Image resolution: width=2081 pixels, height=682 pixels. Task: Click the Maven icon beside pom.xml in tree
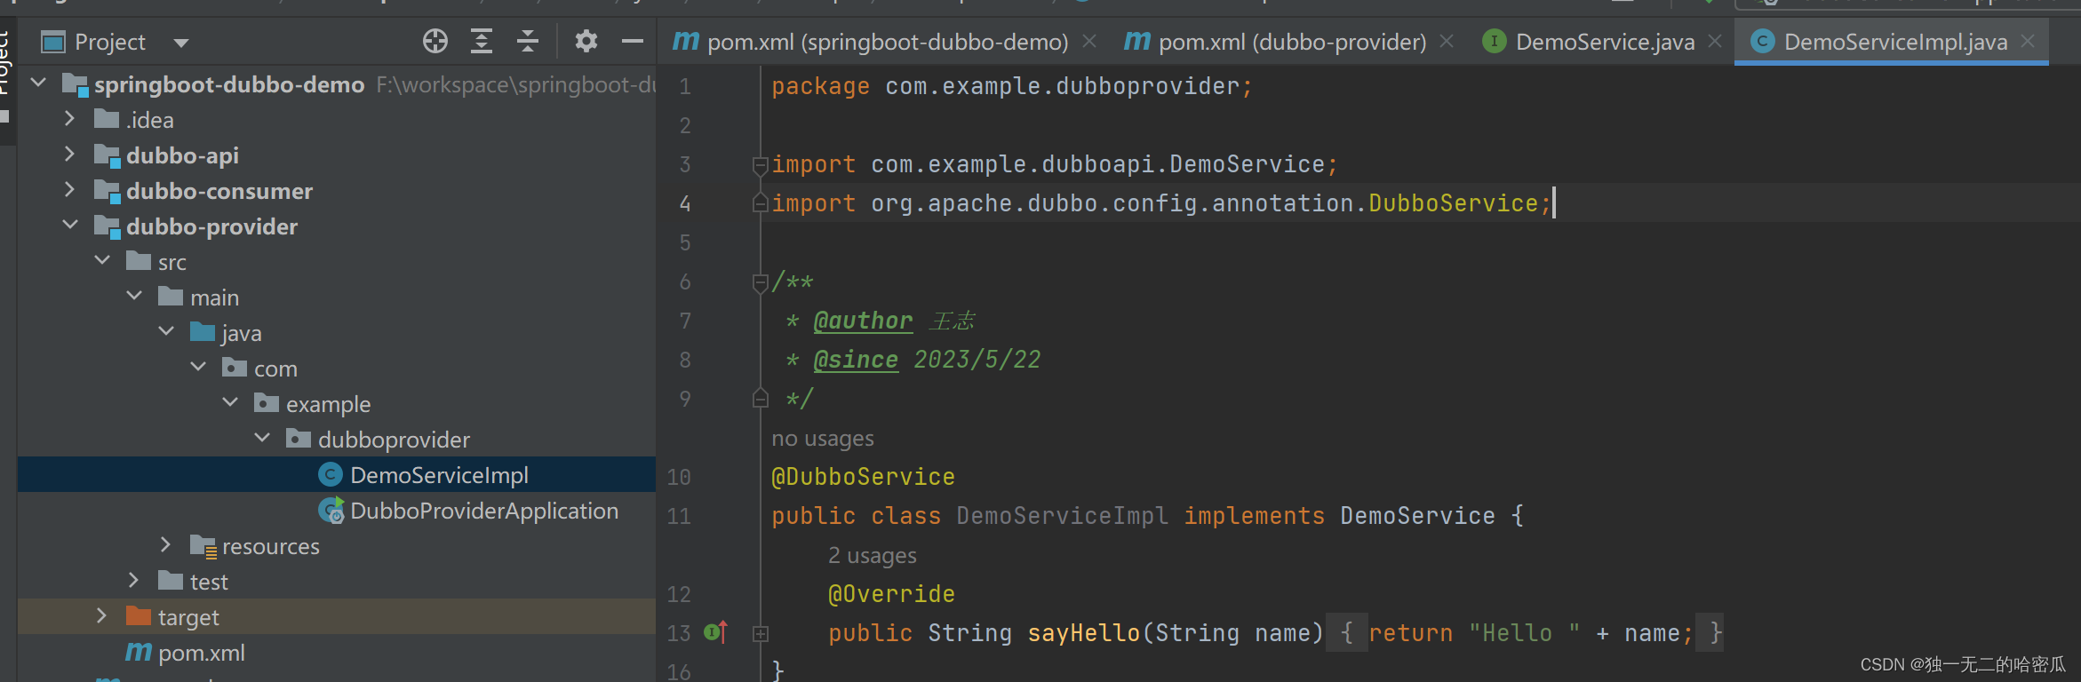(139, 653)
